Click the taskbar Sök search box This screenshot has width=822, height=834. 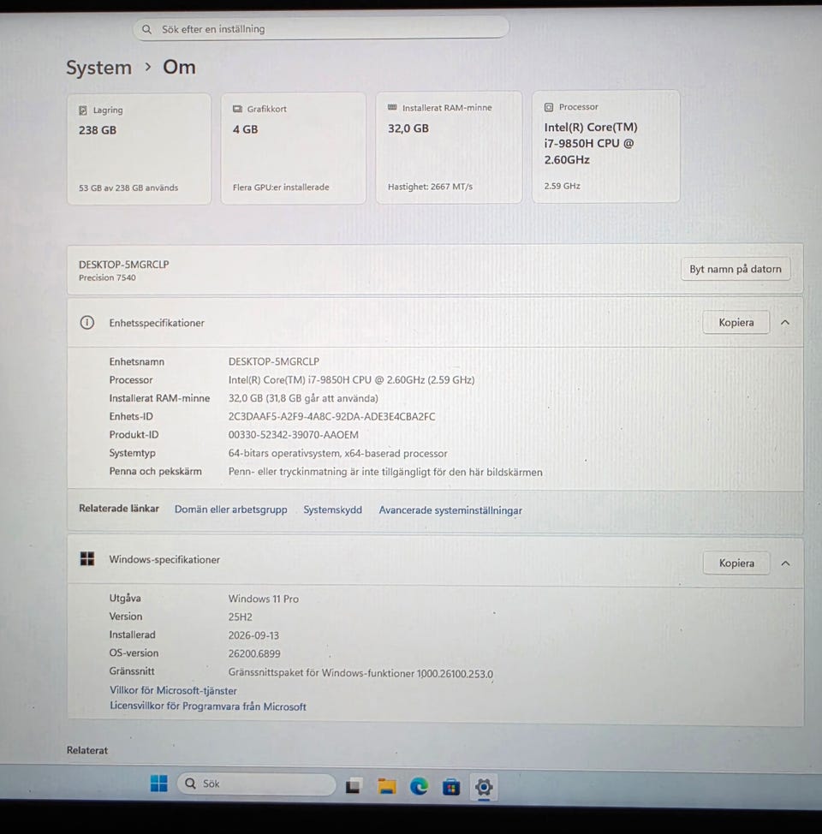coord(256,783)
